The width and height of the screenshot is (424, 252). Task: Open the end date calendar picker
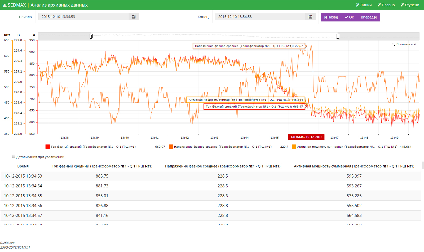(x=310, y=17)
